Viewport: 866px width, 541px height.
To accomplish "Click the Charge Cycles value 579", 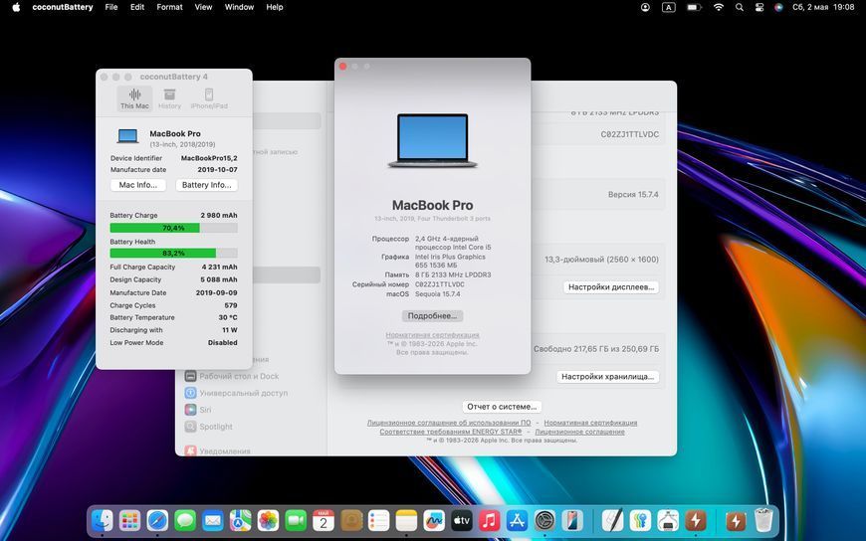I will click(231, 305).
